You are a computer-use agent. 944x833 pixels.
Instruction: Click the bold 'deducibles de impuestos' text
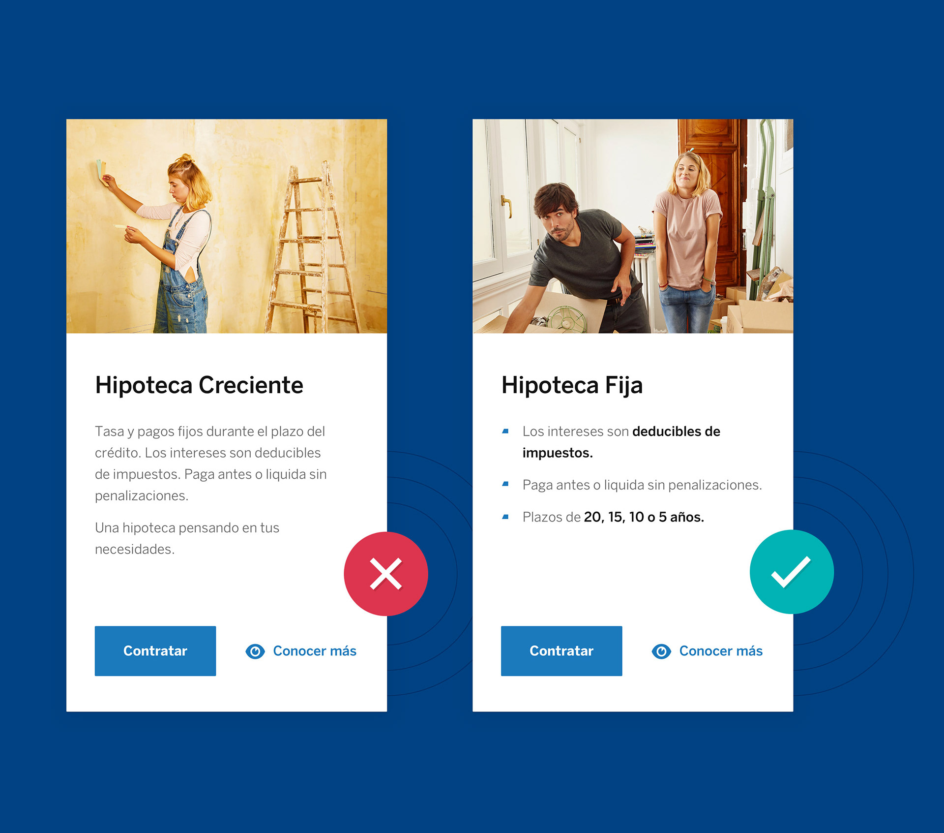coord(621,442)
